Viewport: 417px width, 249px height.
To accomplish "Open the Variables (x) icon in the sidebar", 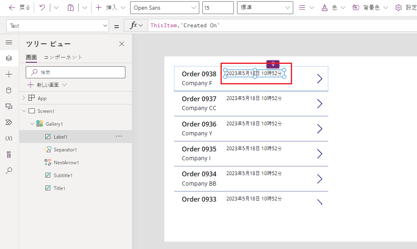I will point(9,138).
